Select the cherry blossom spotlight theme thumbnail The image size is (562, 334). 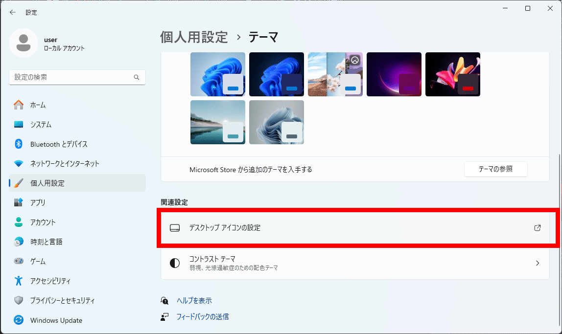click(x=335, y=74)
